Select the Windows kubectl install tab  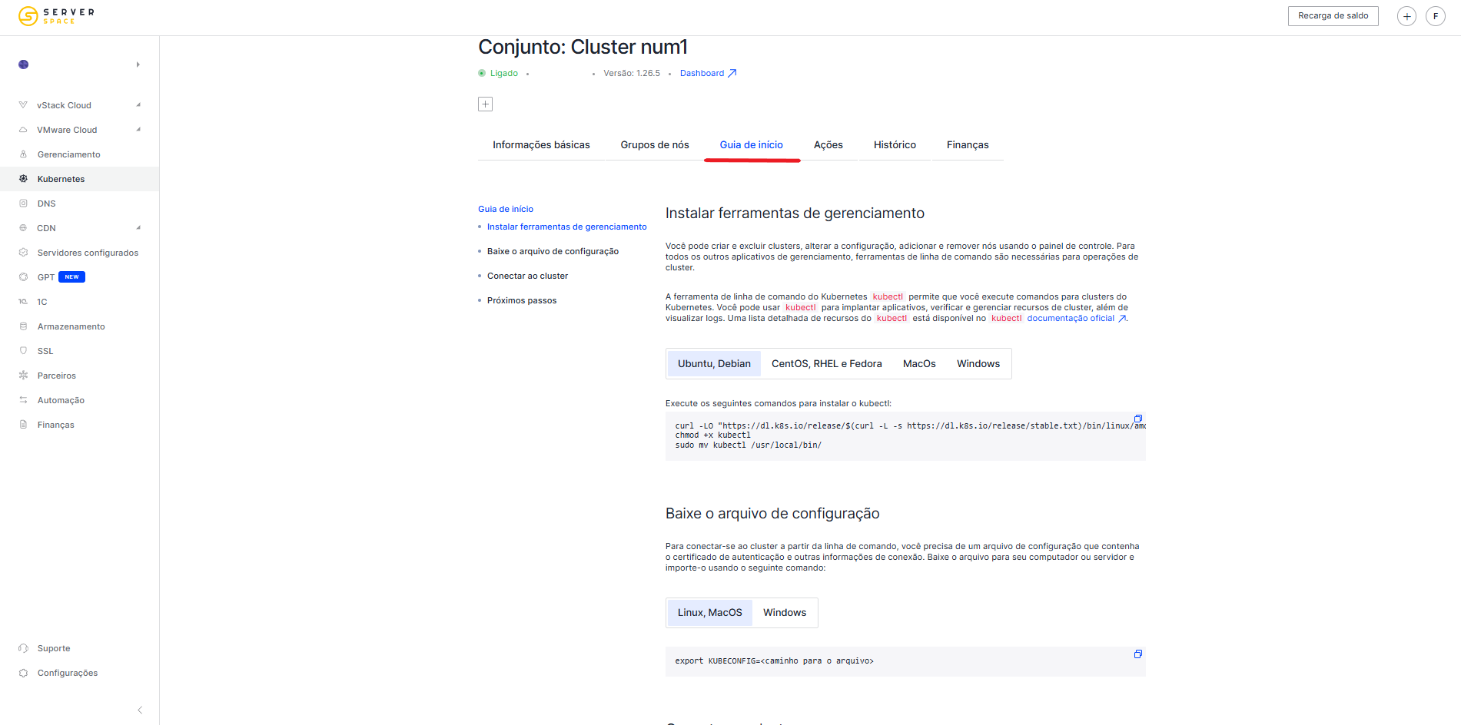(x=978, y=364)
